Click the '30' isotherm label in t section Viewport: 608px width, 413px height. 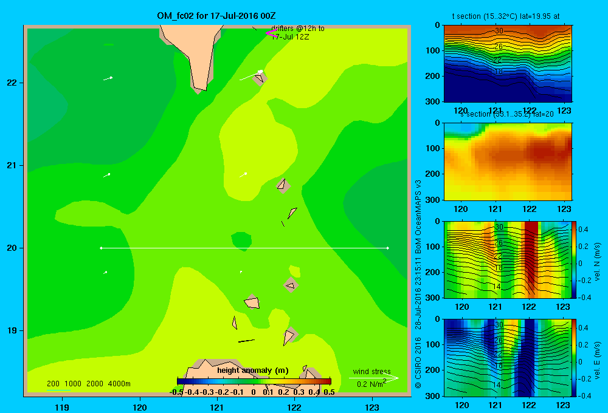[x=499, y=30]
